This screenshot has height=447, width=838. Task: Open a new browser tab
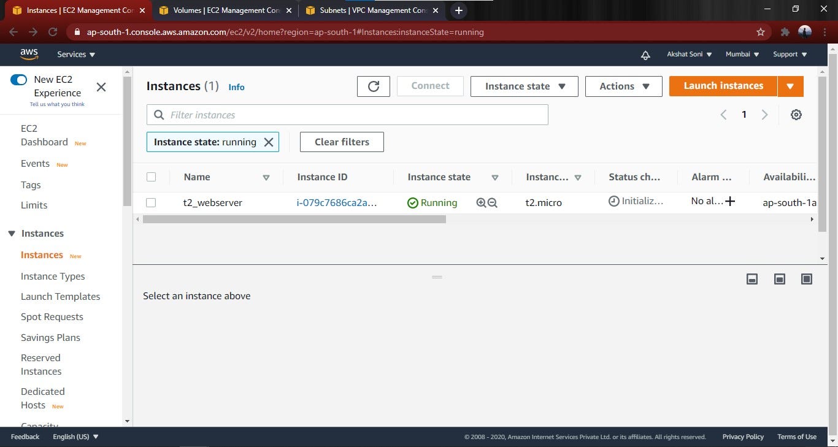[x=458, y=10]
